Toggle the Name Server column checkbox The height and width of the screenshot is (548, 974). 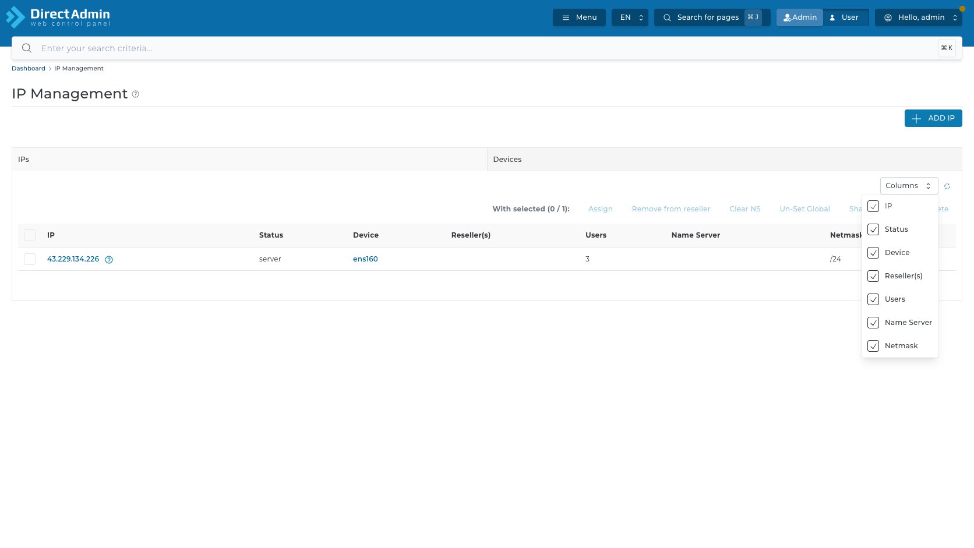point(873,323)
